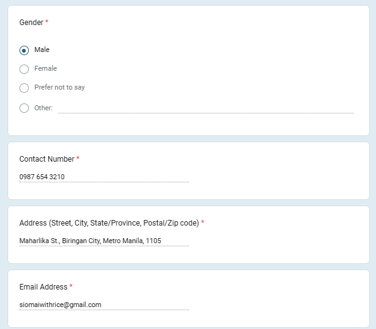Click the Maharlika St. address text
Screen dimensions: 376x329
pyautogui.click(x=90, y=241)
